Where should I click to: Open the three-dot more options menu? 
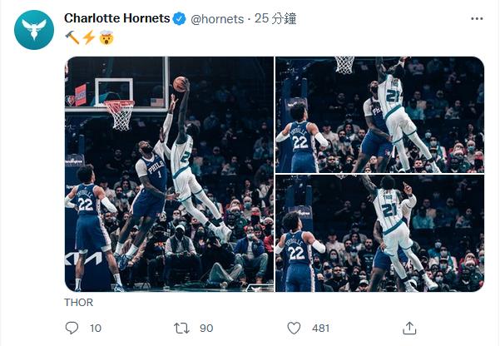pyautogui.click(x=476, y=18)
